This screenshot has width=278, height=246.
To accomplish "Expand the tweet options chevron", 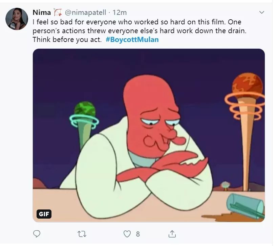I will point(261,13).
